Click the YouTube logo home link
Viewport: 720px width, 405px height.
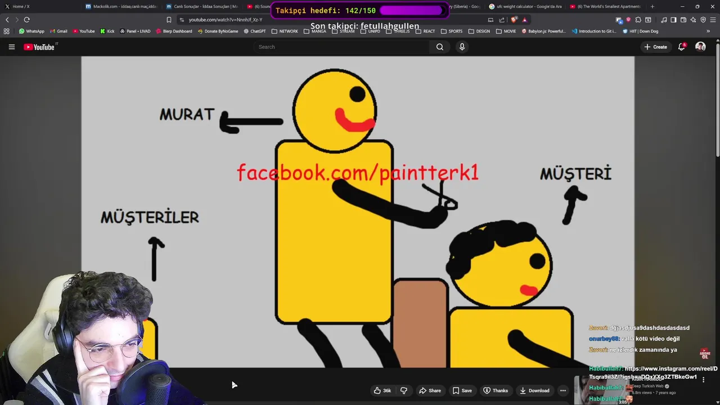pyautogui.click(x=40, y=47)
